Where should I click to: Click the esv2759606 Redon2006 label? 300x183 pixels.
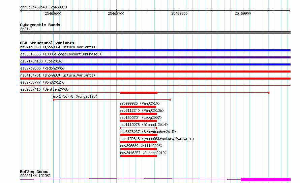(42, 68)
